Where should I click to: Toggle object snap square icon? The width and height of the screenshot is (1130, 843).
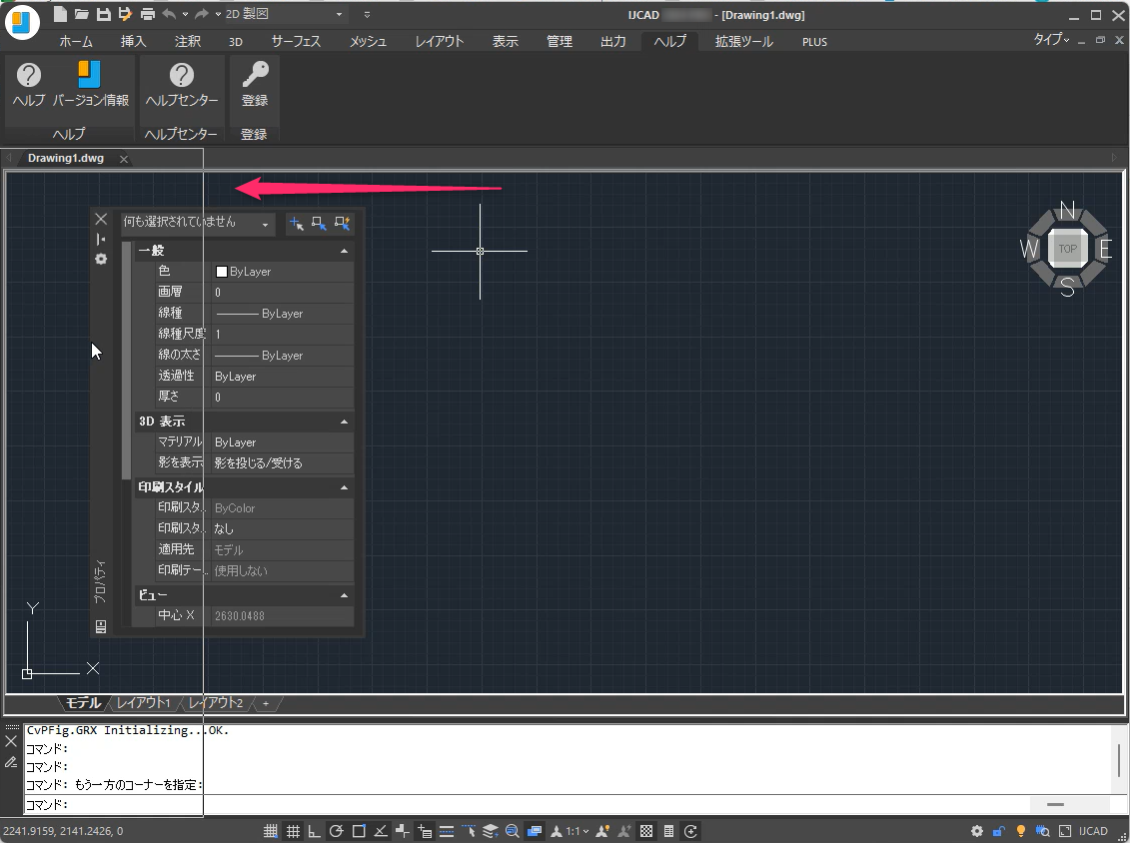tap(358, 831)
